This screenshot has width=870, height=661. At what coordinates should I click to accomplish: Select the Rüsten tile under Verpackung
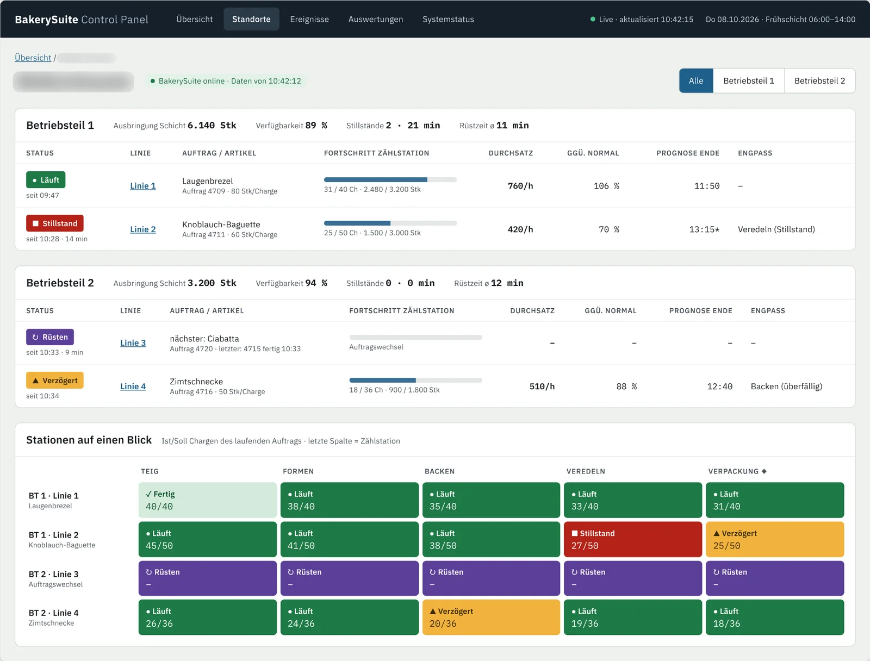(x=775, y=578)
